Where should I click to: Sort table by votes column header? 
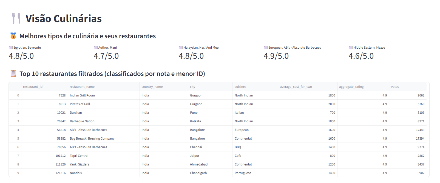click(408, 87)
